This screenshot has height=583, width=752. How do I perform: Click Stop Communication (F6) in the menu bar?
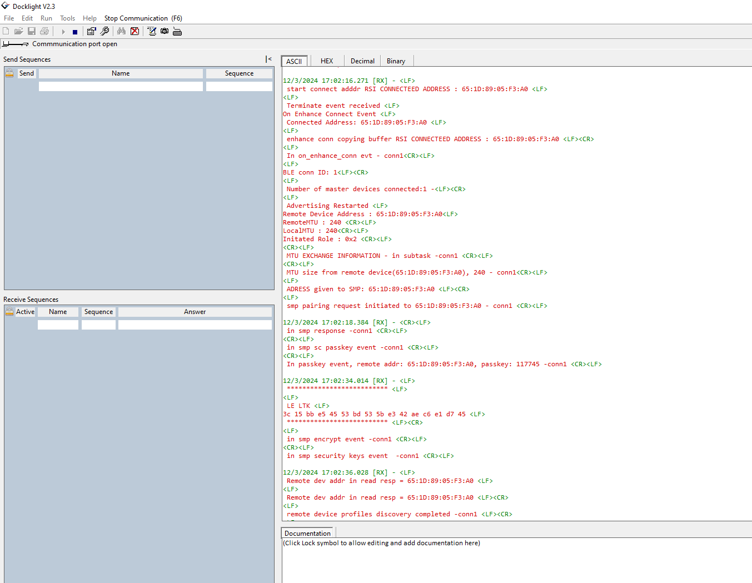(143, 18)
